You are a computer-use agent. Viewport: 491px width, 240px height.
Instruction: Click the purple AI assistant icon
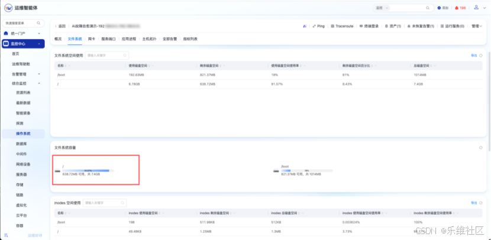[x=305, y=26]
